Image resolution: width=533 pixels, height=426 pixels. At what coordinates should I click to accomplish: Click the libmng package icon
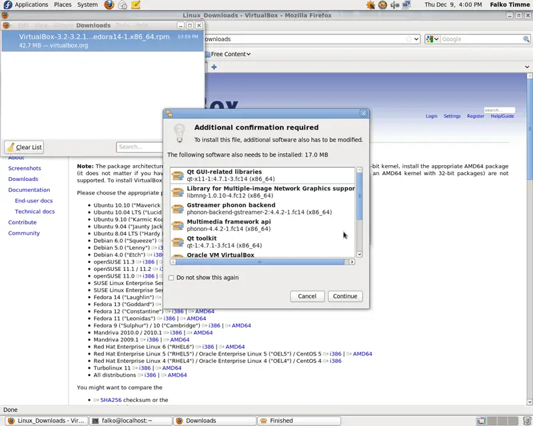[178, 192]
